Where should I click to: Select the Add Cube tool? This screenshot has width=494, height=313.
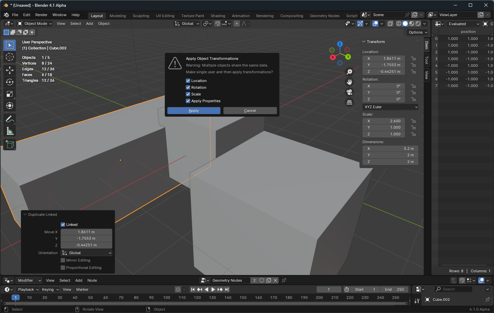[x=10, y=145]
